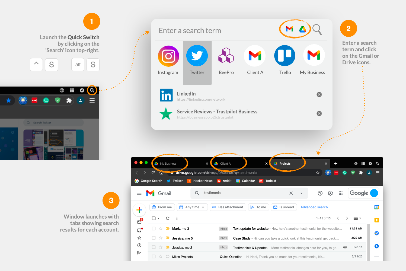Remove the Trustpilot entry with its X button
Screen dimensions: 406x271
pos(319,113)
